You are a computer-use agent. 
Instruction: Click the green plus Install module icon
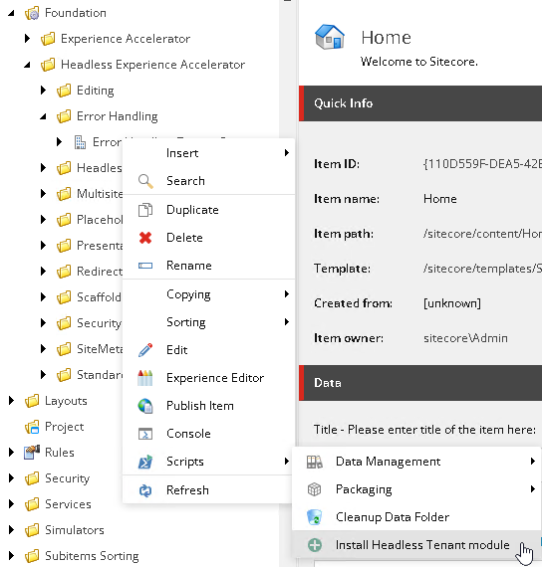coord(315,545)
